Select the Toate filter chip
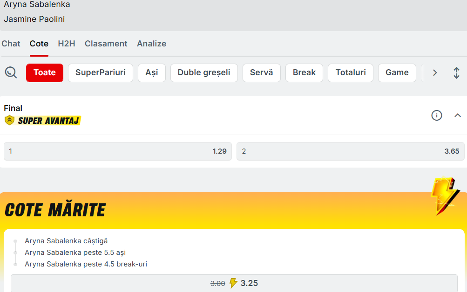Image resolution: width=467 pixels, height=292 pixels. tap(45, 72)
